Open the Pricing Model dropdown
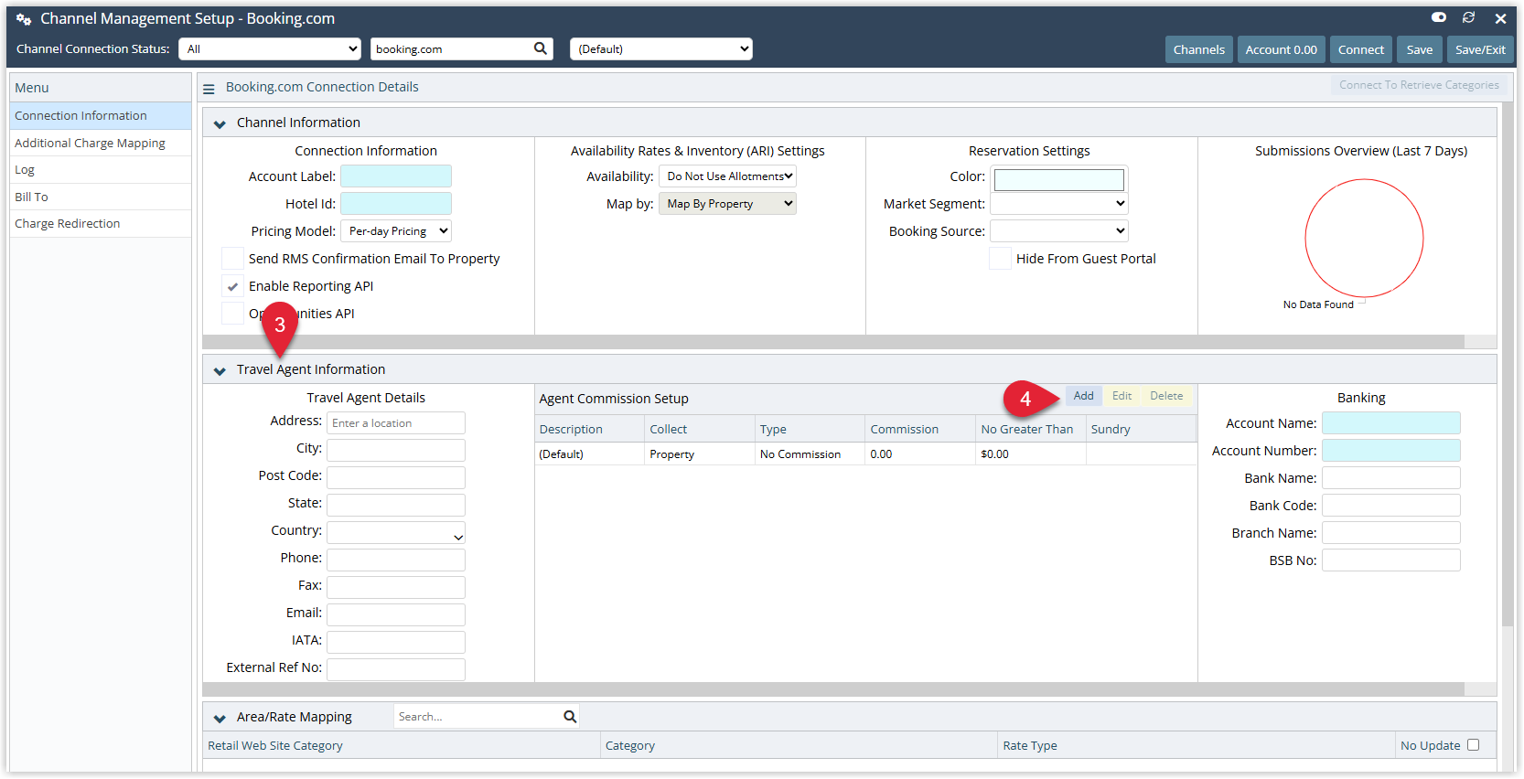1524x779 pixels. pos(396,231)
